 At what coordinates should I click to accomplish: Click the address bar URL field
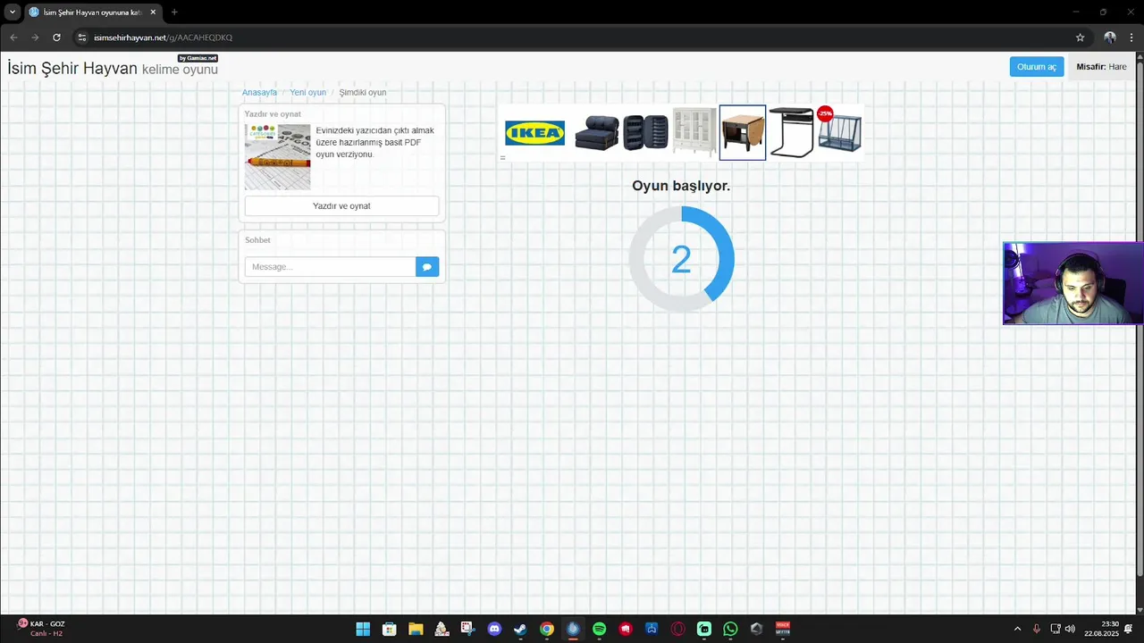(572, 38)
